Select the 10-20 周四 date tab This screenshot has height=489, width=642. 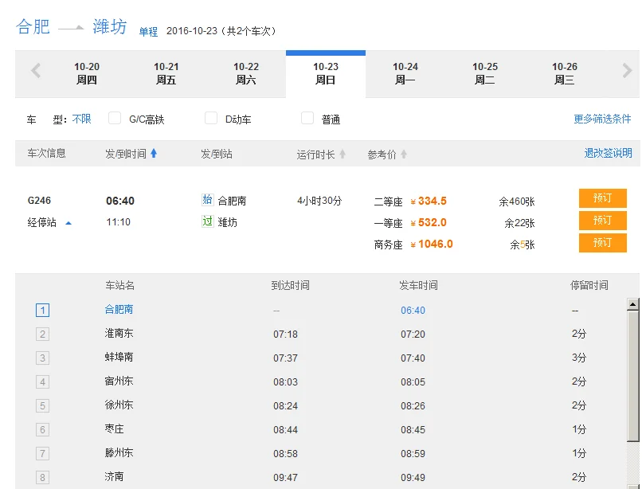tap(85, 71)
